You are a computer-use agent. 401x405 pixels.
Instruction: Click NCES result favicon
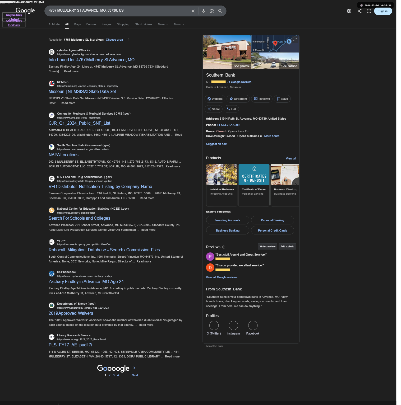click(52, 210)
